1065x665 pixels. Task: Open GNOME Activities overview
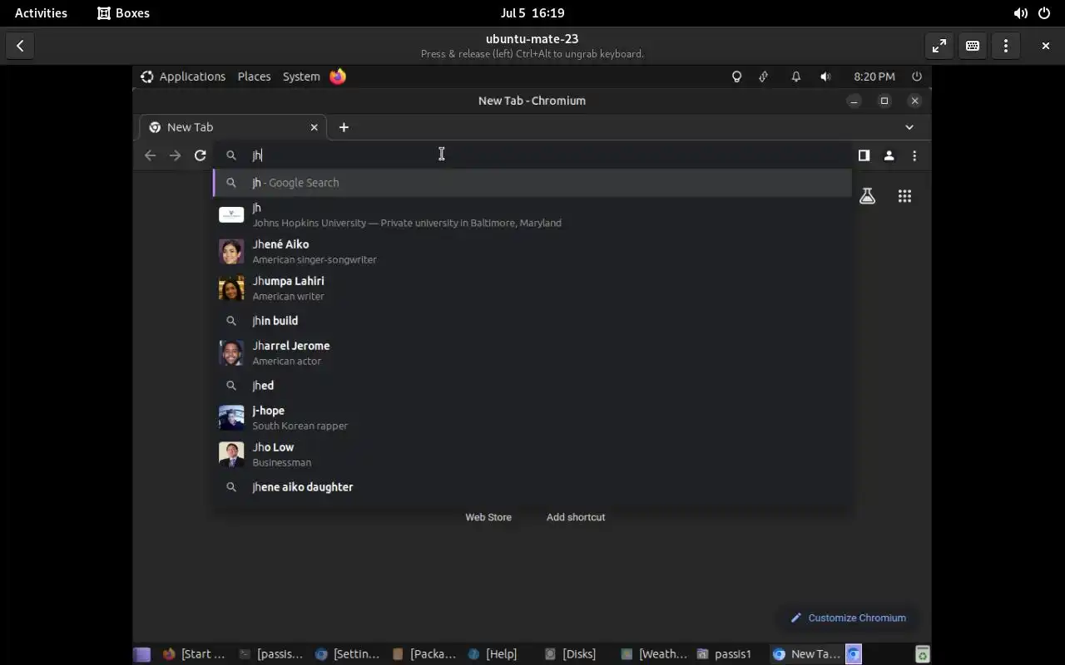point(41,13)
